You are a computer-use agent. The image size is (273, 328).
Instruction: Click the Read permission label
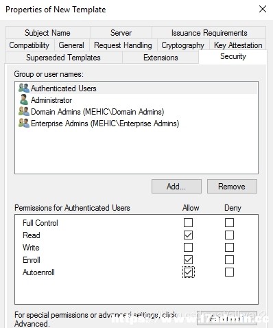point(32,235)
